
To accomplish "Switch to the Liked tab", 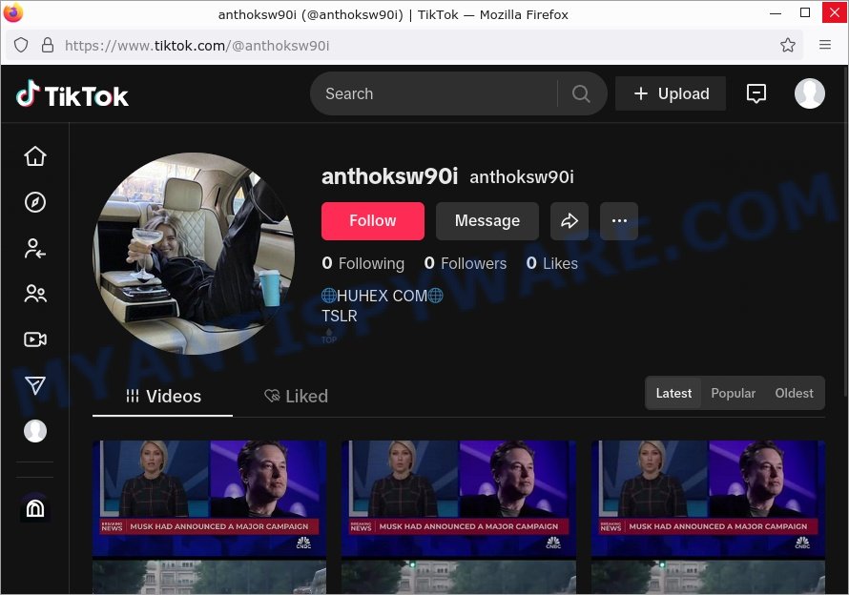I will 296,397.
